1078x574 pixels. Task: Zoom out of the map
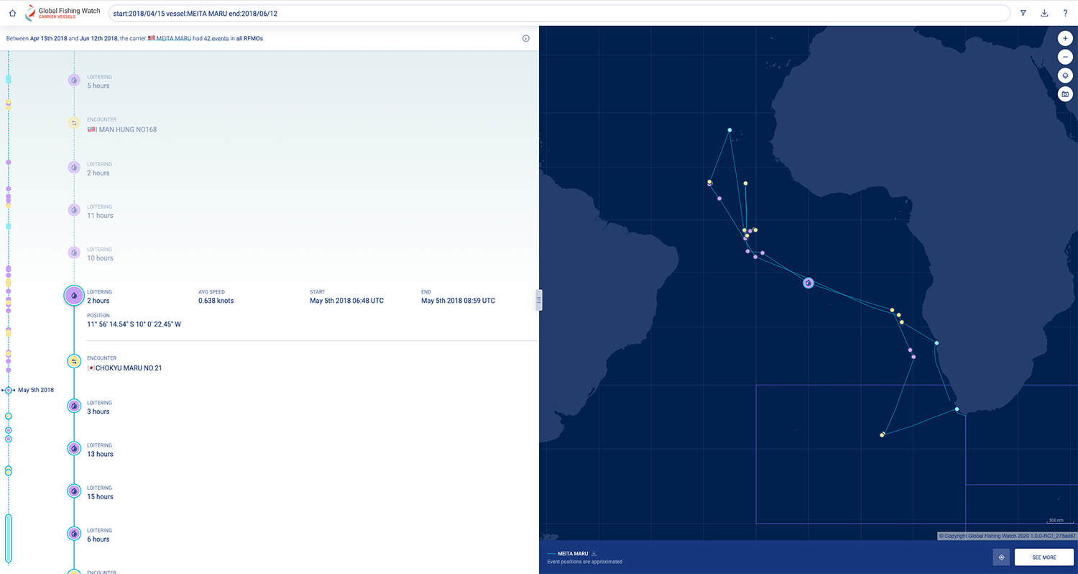(1065, 57)
